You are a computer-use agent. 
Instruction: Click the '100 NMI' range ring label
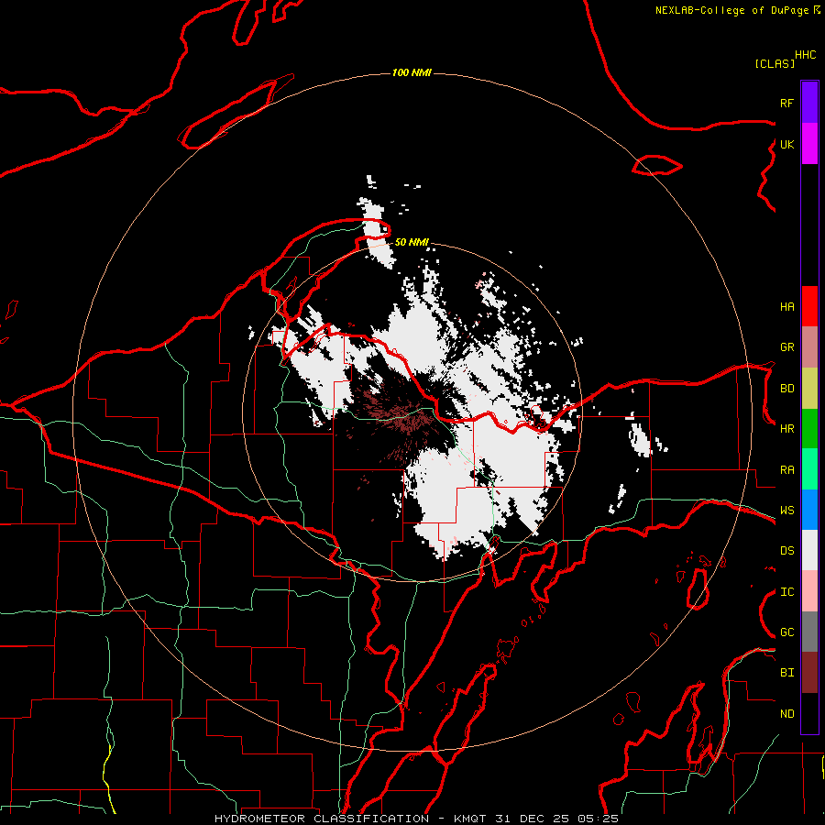pyautogui.click(x=412, y=72)
